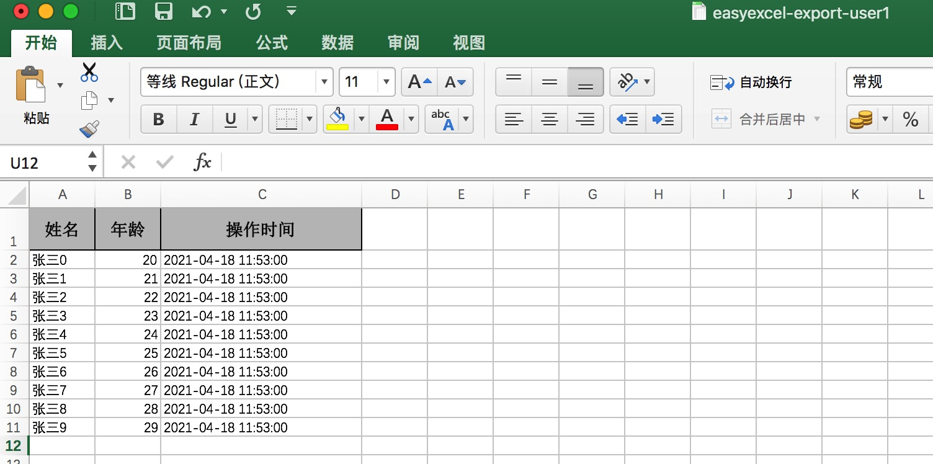
Task: Open the 公式 ribbon tab
Action: 272,43
